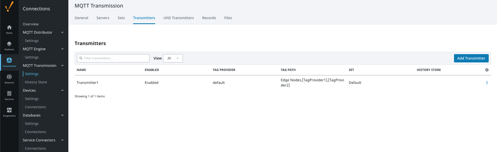Switch to the UNS Transmitters tab
497x152 pixels.
point(178,18)
